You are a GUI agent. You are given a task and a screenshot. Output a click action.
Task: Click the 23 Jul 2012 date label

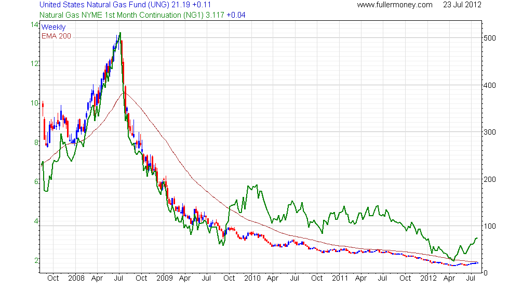point(462,5)
